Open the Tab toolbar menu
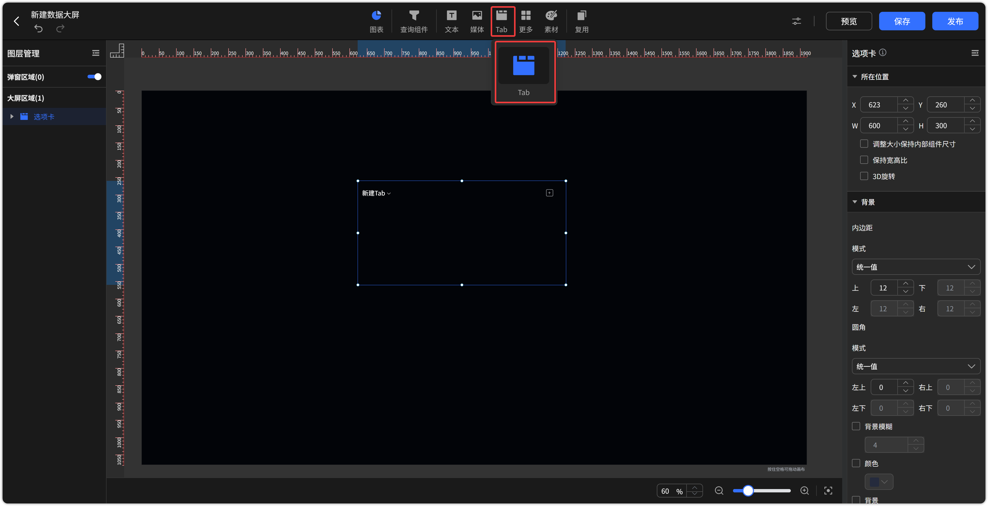Image resolution: width=988 pixels, height=506 pixels. coord(501,22)
